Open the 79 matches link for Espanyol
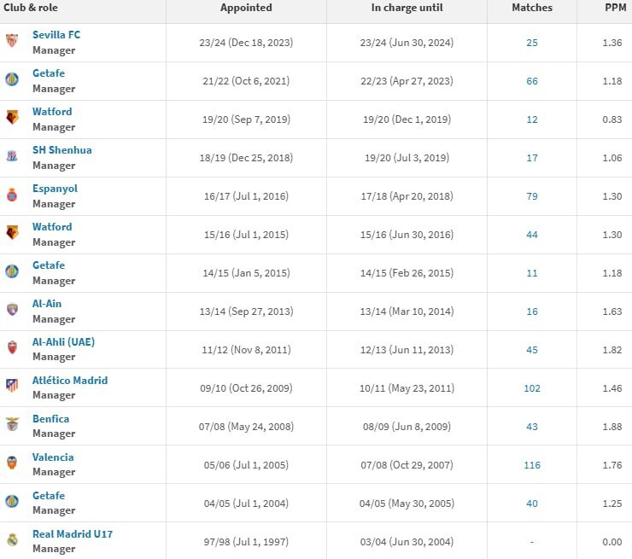 pyautogui.click(x=532, y=196)
